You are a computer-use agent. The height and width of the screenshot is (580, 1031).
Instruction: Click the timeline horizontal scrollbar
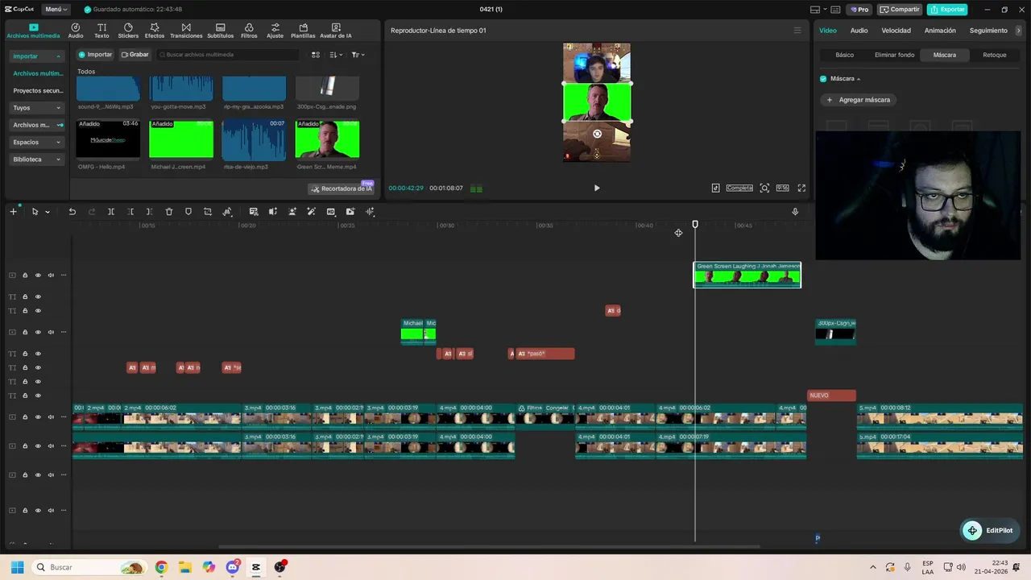[489, 547]
